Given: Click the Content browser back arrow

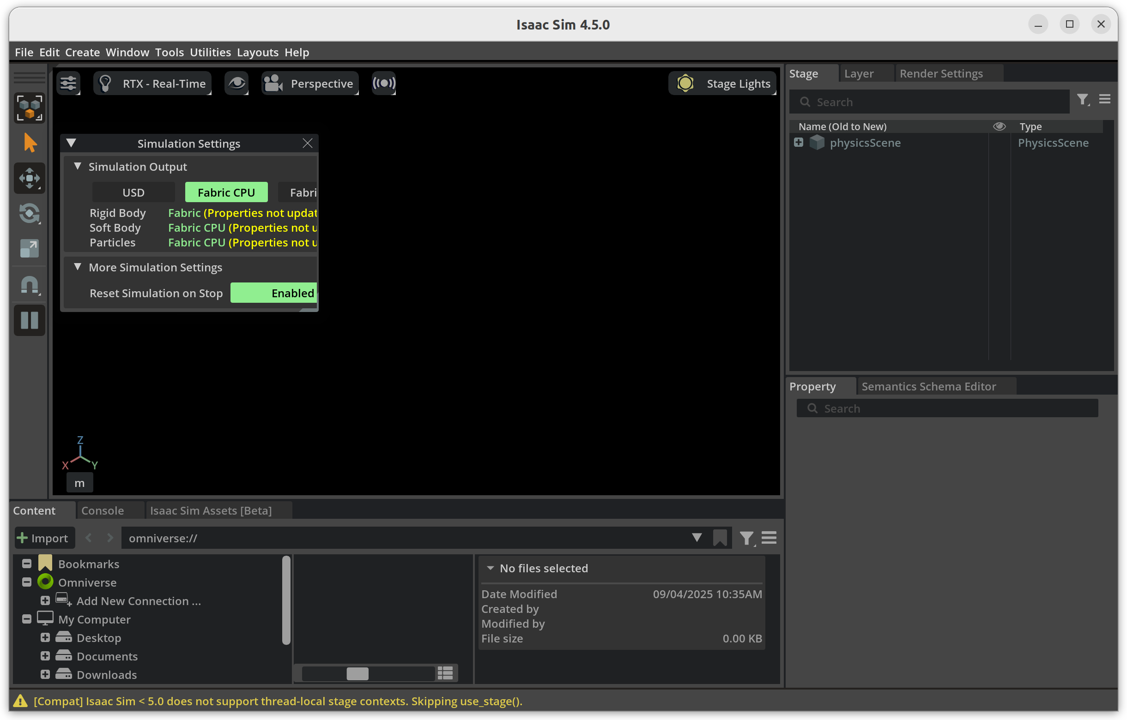Looking at the screenshot, I should pos(89,538).
